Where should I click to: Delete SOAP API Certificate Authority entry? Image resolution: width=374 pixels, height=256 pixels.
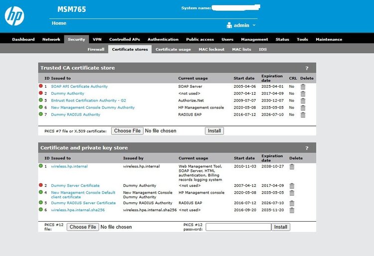(303, 87)
